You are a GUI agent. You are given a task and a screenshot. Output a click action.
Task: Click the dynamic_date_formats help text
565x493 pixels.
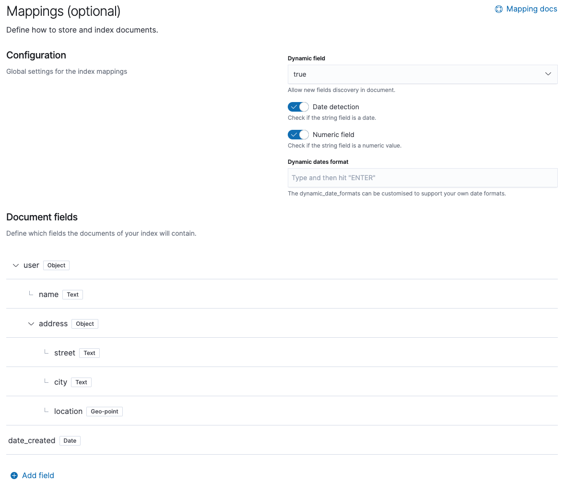point(397,194)
